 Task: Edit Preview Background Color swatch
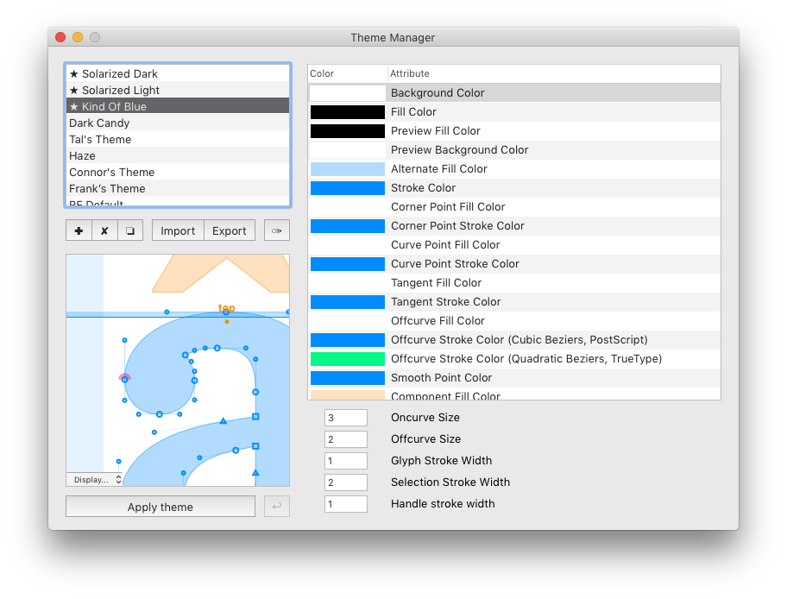point(347,149)
